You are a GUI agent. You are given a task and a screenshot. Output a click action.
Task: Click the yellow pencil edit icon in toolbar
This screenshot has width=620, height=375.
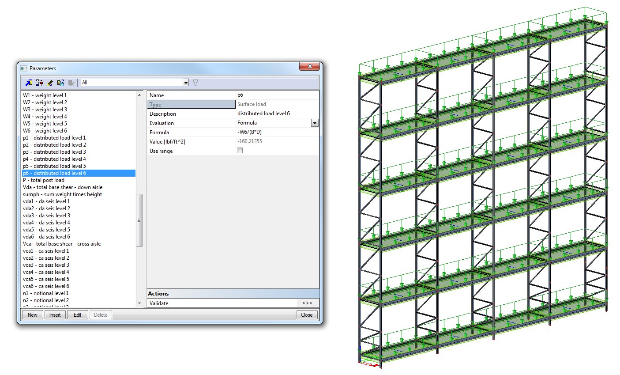point(50,83)
